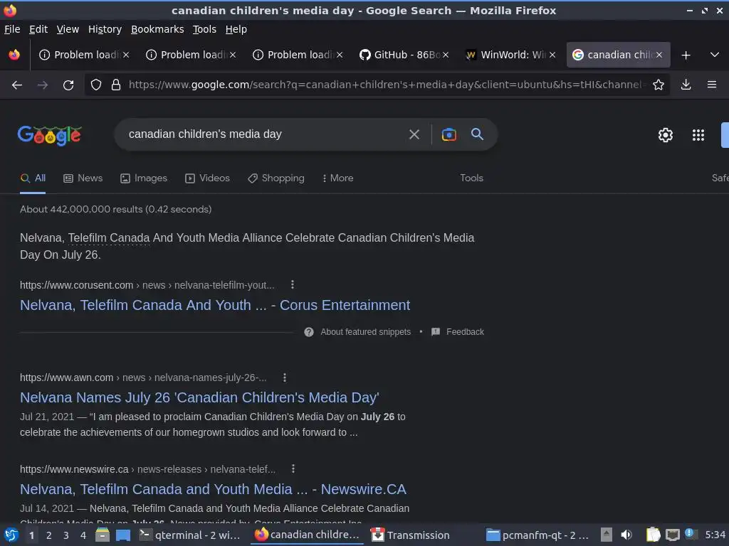Open Firefox hamburger application menu
This screenshot has height=546, width=729.
click(x=712, y=85)
